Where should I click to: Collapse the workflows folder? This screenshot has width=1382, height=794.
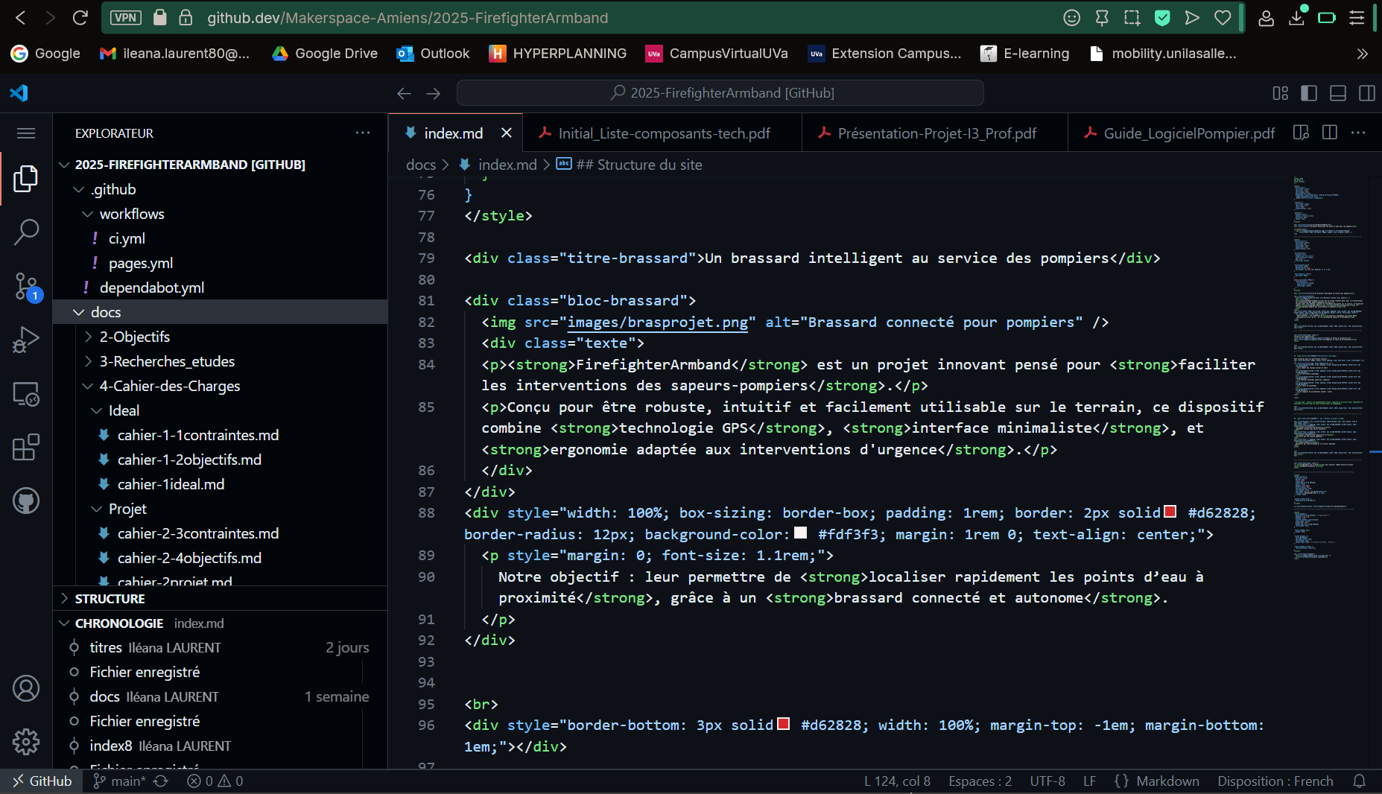pos(132,214)
